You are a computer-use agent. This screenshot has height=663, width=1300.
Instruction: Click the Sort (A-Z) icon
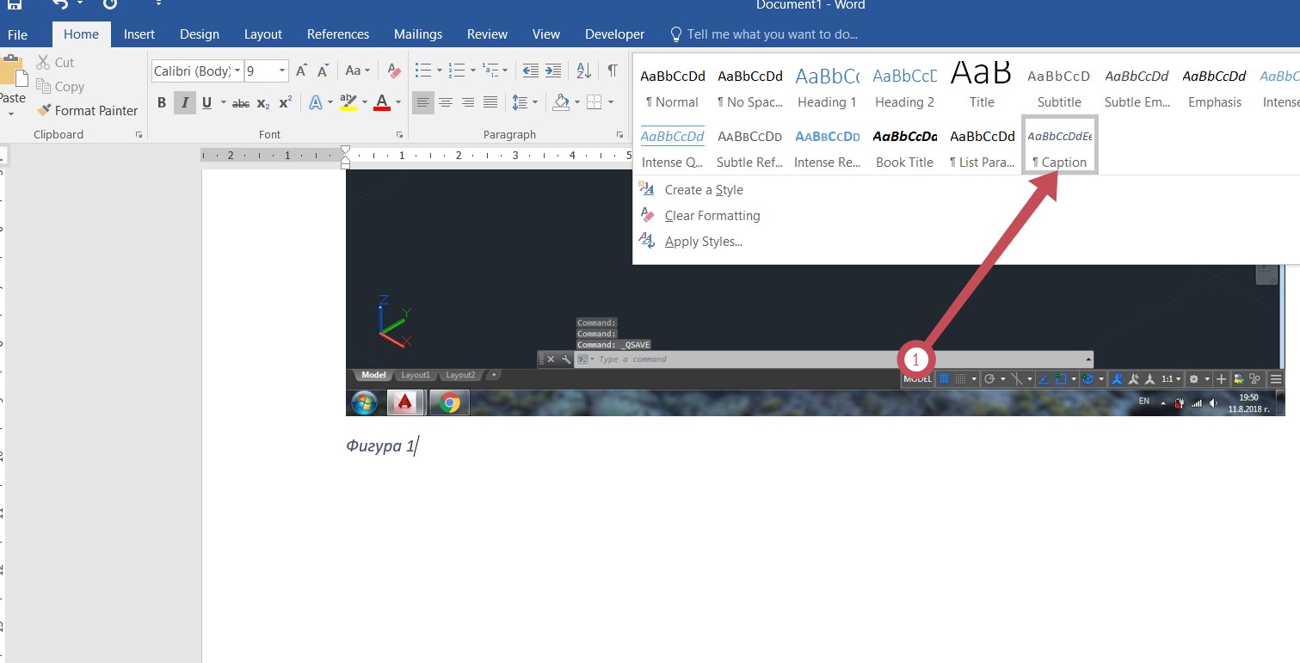tap(583, 71)
